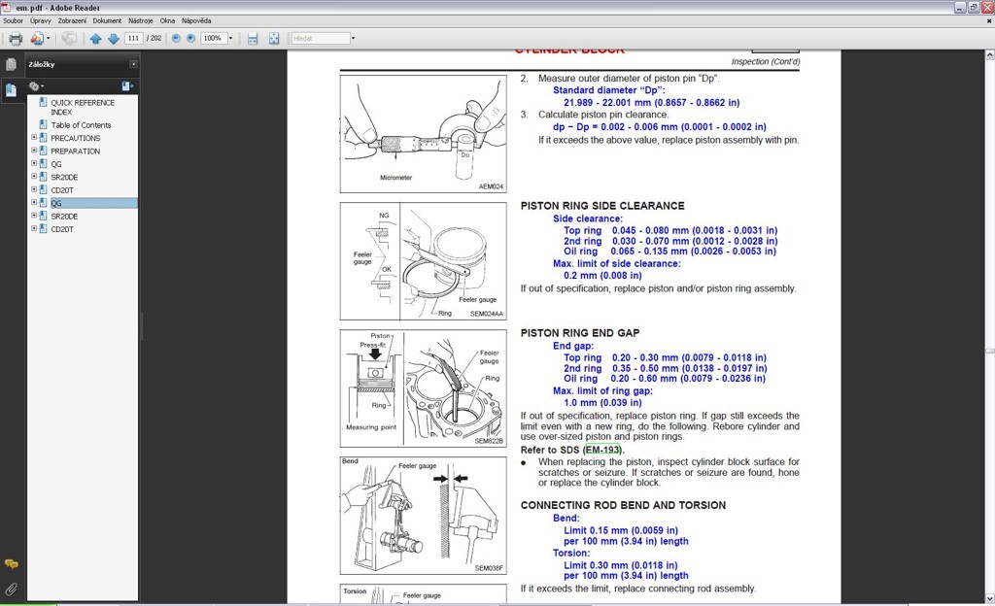This screenshot has height=606, width=995.
Task: Go to next page with down arrow
Action: (113, 39)
